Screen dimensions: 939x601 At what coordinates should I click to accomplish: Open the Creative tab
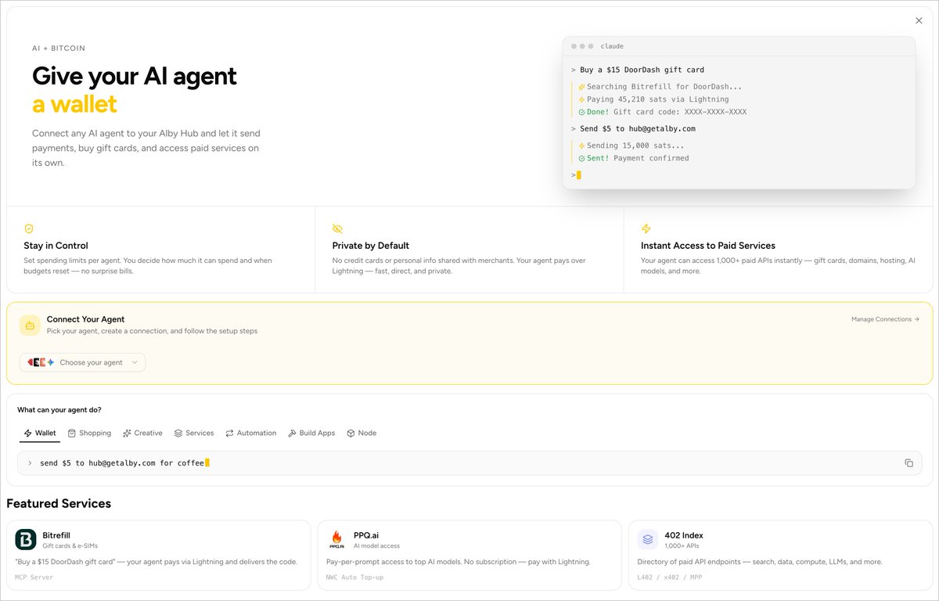pyautogui.click(x=142, y=433)
